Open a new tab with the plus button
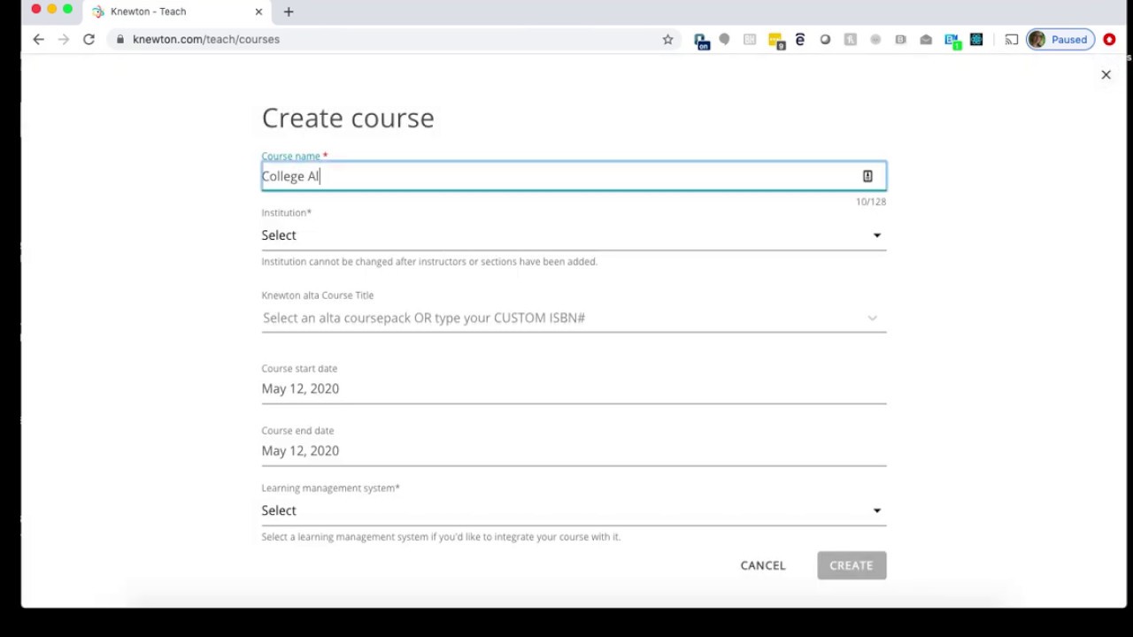 (289, 12)
